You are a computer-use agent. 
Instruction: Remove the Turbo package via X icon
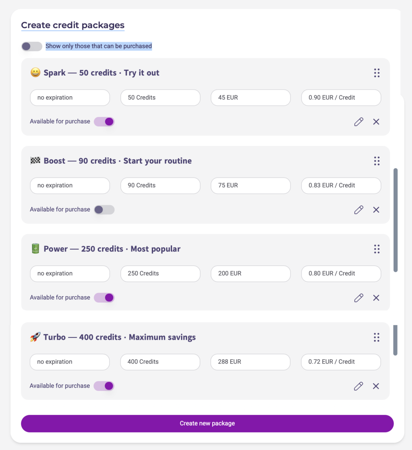[x=376, y=386]
